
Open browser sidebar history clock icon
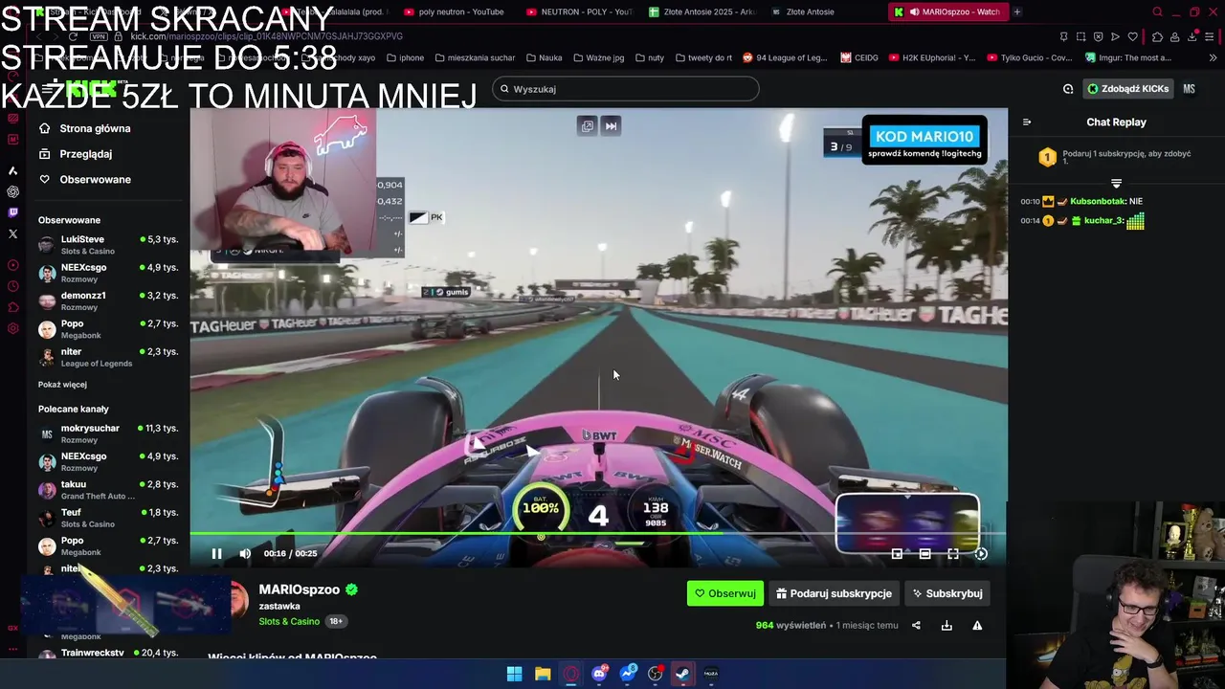[12, 286]
